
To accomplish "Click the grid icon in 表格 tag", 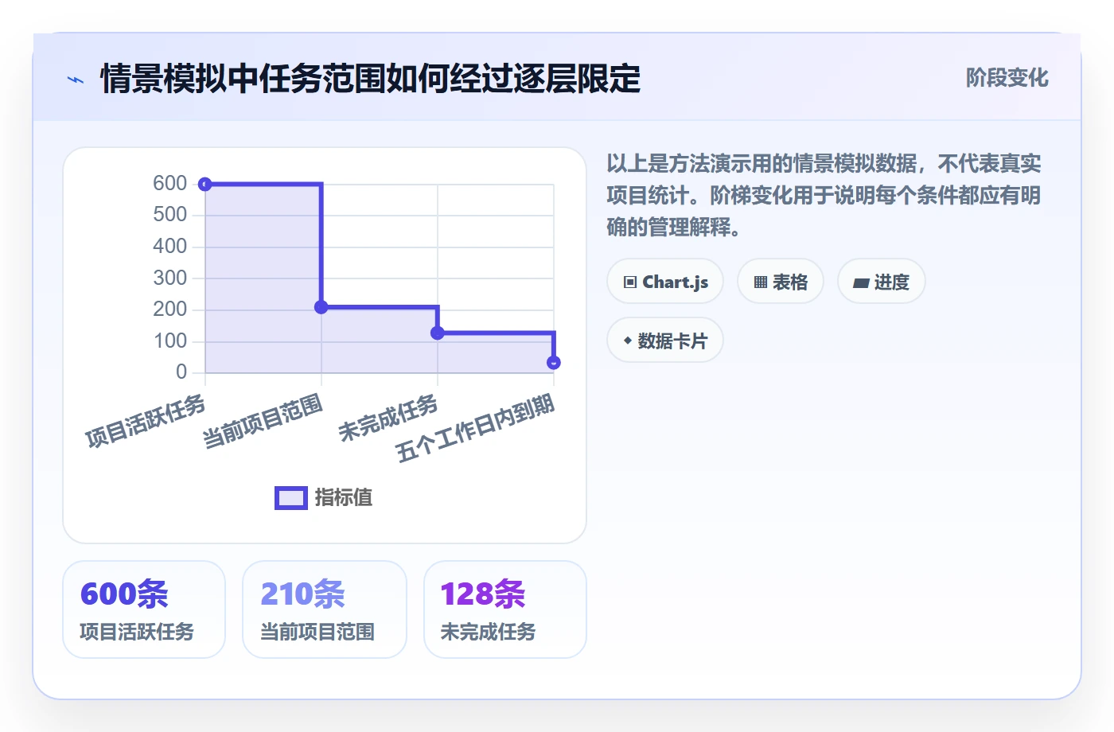I will pyautogui.click(x=761, y=282).
